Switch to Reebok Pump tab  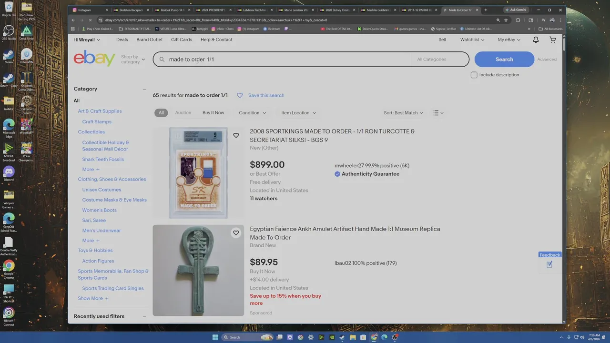tap(172, 10)
